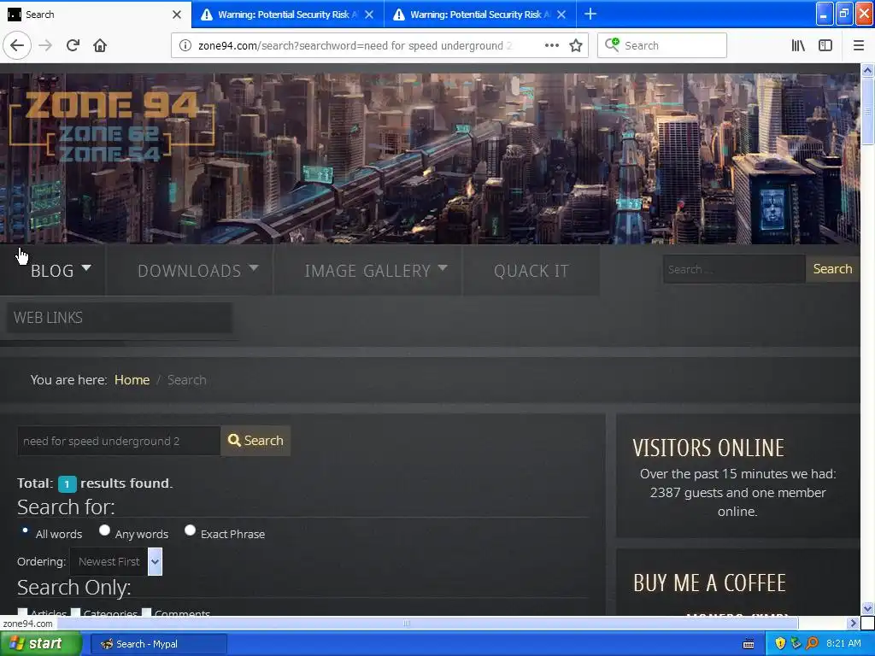This screenshot has height=656, width=875.
Task: Click the network tray icon beside shield
Action: (796, 643)
